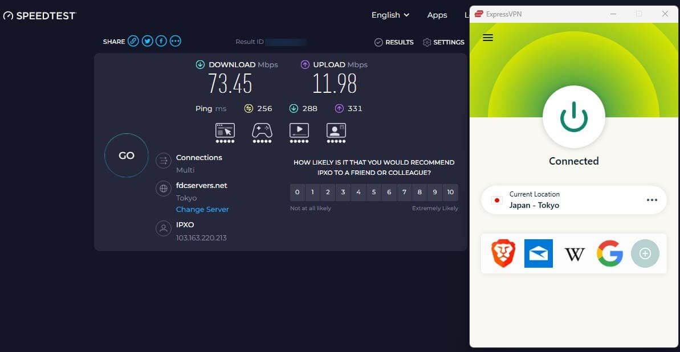Rate recommendation score 6
Screen dimensions: 680x352
pyautogui.click(x=389, y=193)
